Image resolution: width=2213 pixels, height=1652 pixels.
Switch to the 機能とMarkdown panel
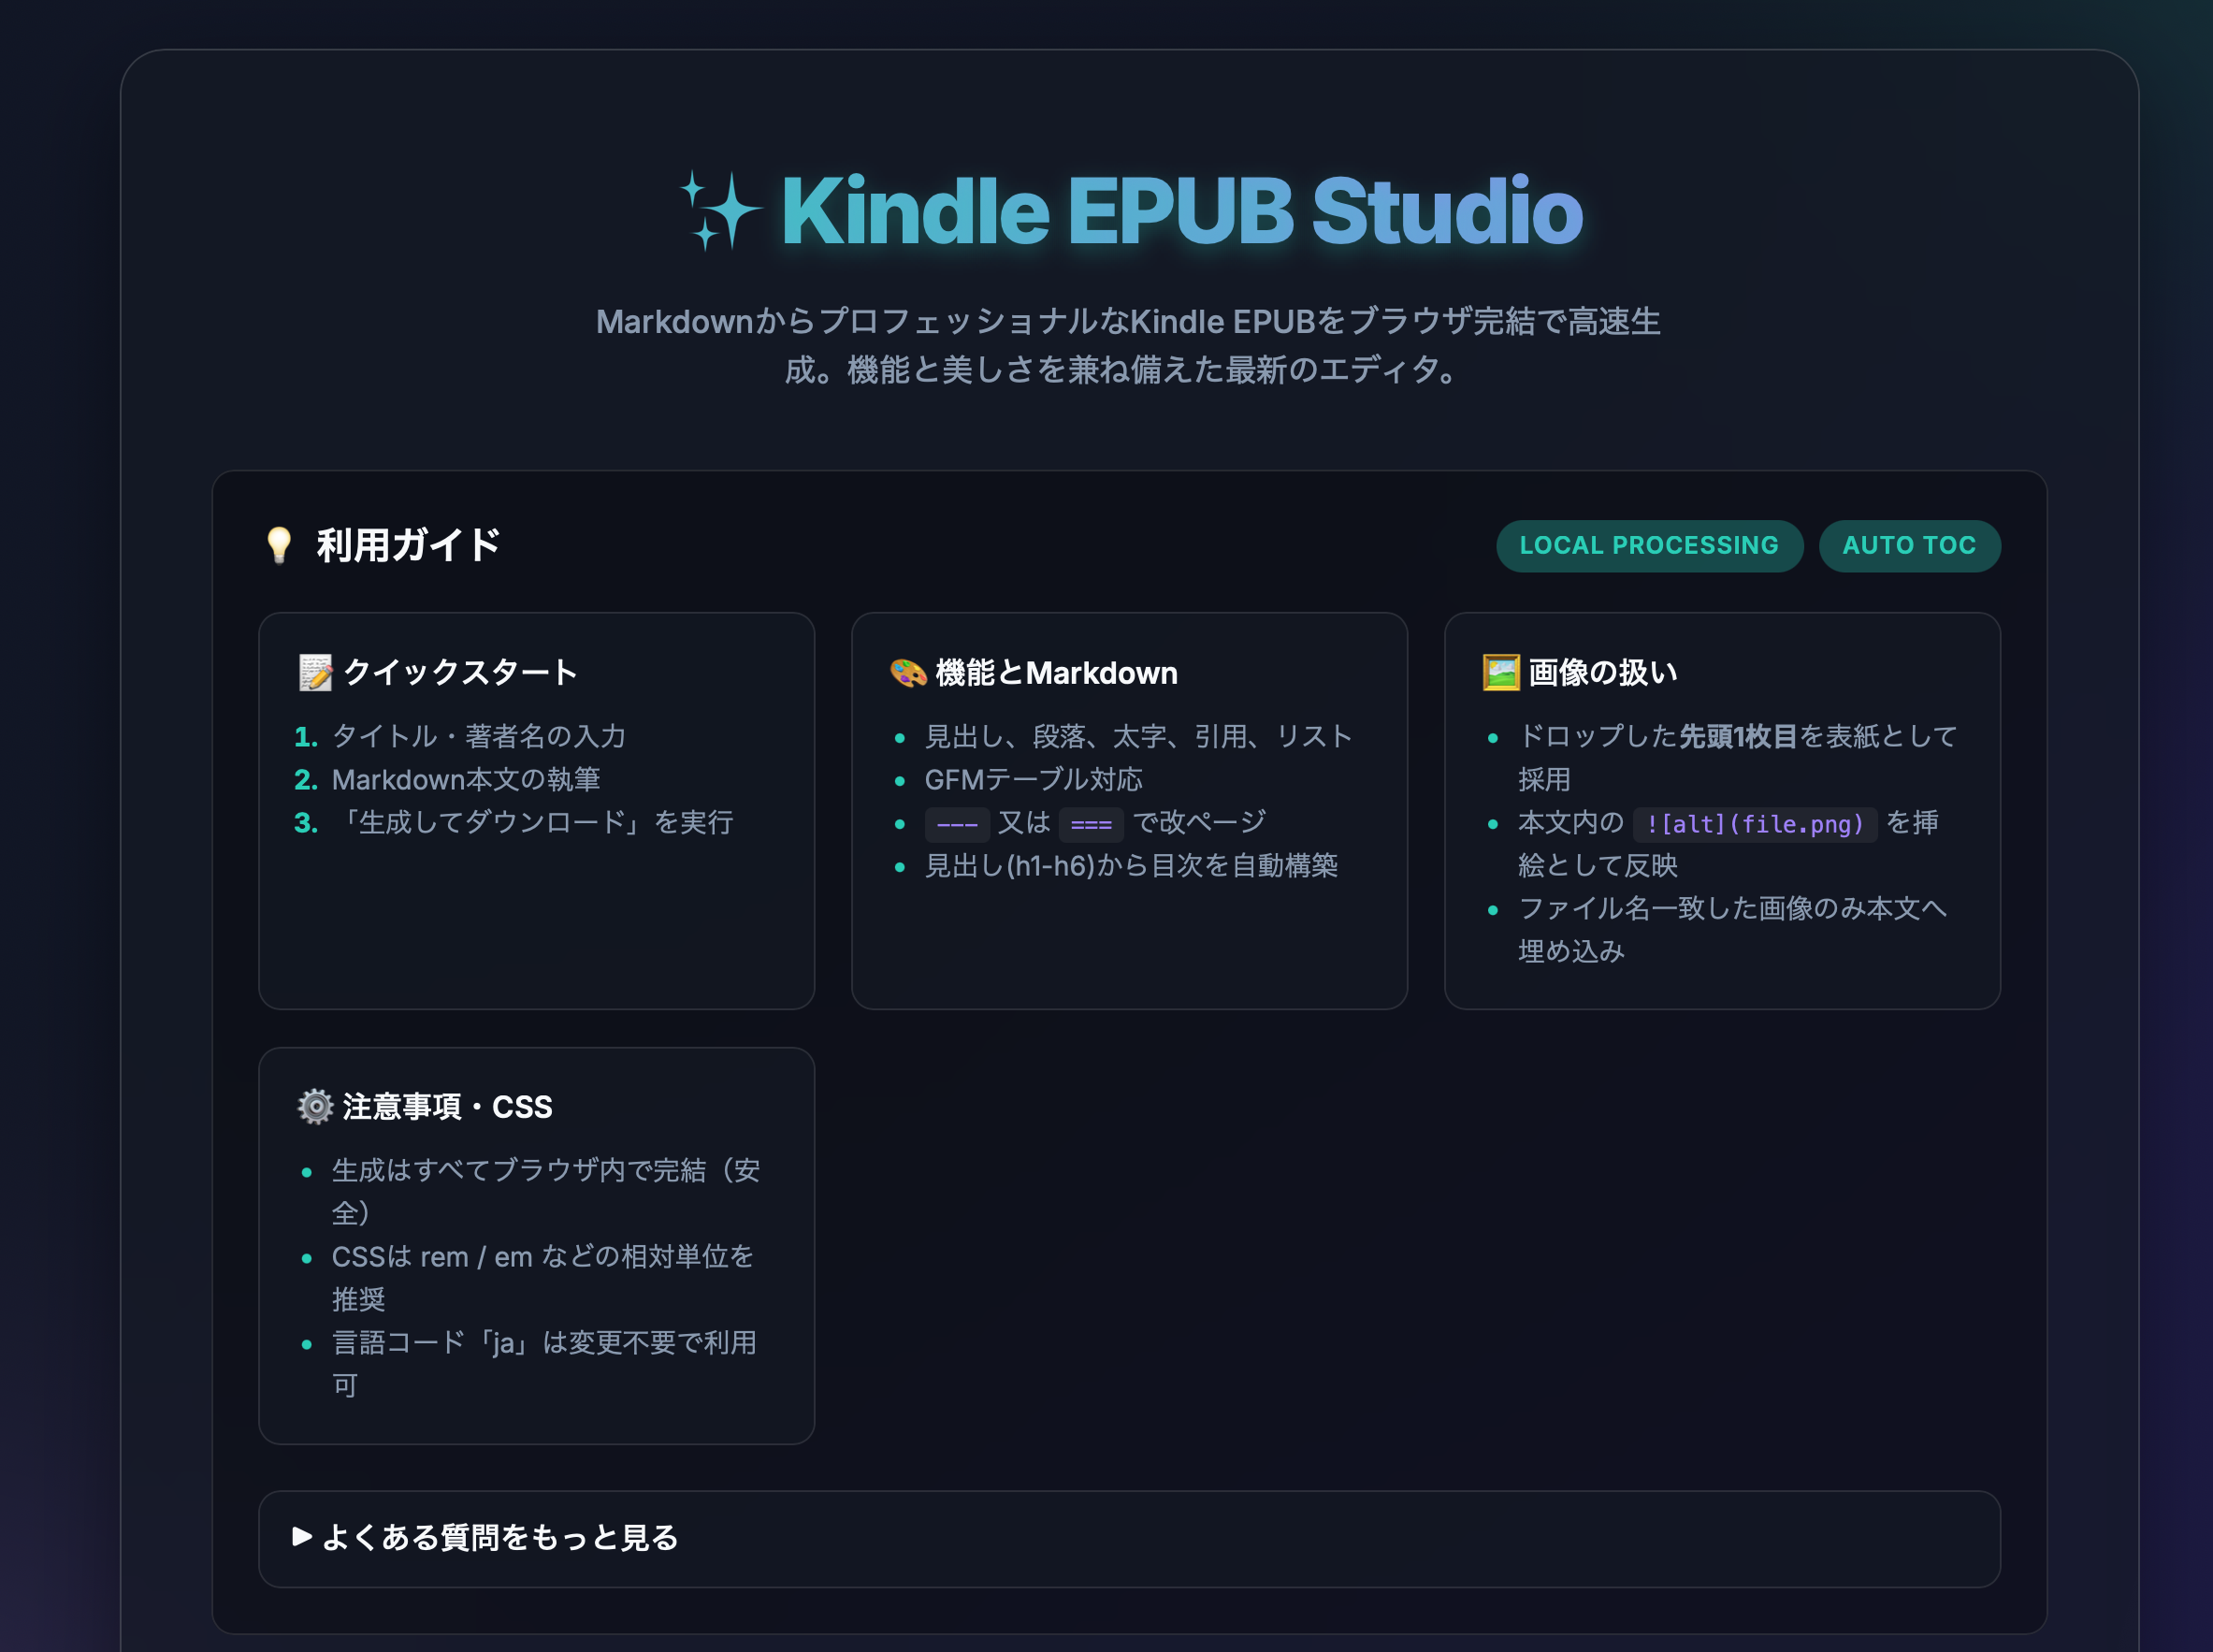[1054, 672]
